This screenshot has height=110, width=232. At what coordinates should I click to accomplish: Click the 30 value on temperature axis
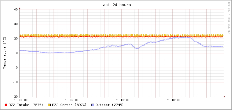click(x=16, y=24)
